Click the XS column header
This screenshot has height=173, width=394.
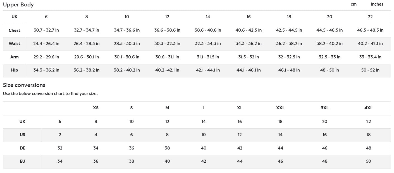(96, 108)
